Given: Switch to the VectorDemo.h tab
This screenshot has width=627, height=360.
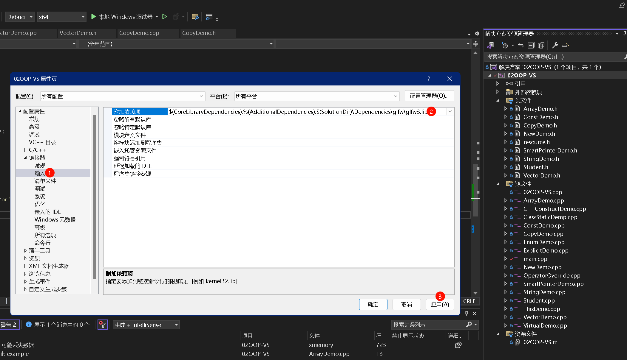Looking at the screenshot, I should click(78, 33).
